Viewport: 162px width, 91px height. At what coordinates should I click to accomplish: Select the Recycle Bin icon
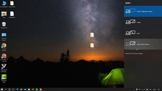(x=4, y=25)
